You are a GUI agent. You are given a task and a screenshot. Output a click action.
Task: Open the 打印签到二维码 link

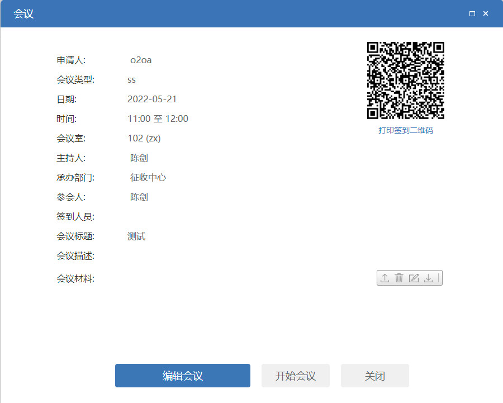[406, 130]
